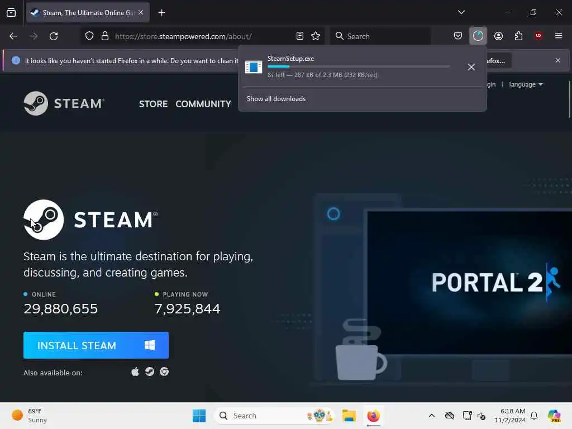
Task: Toggle the Downloads toolbar button
Action: 478,36
